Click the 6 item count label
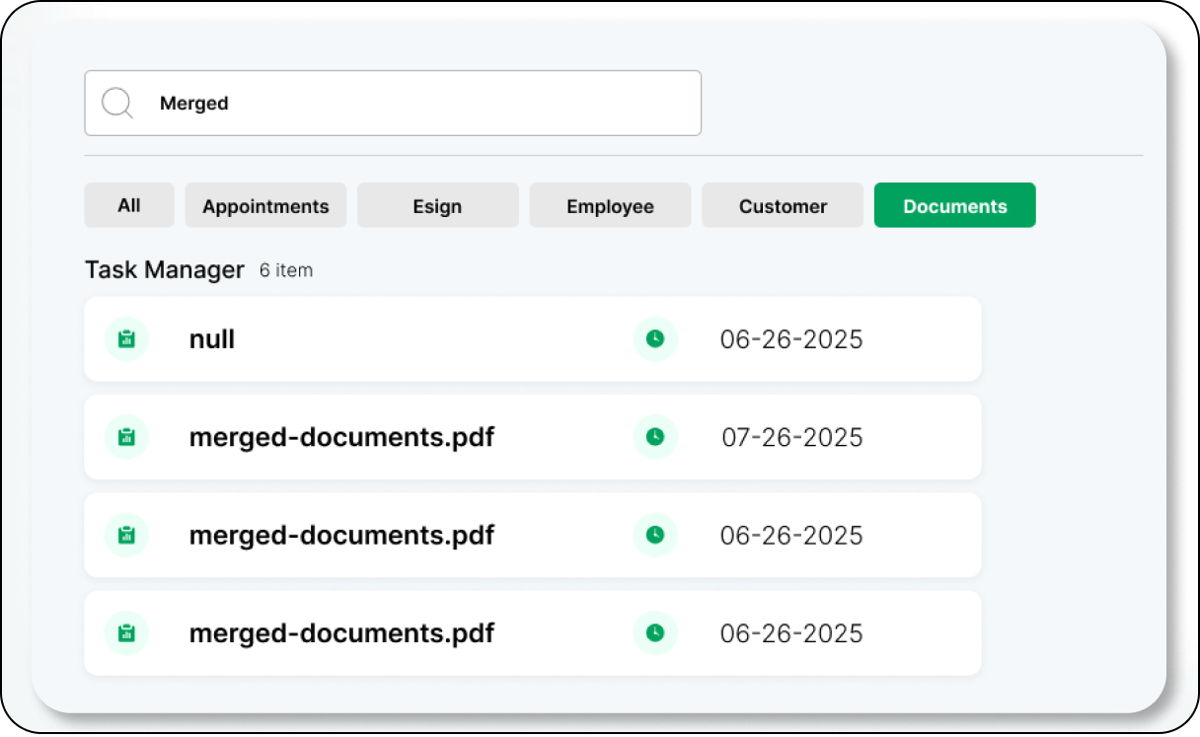Image resolution: width=1200 pixels, height=737 pixels. (x=286, y=270)
